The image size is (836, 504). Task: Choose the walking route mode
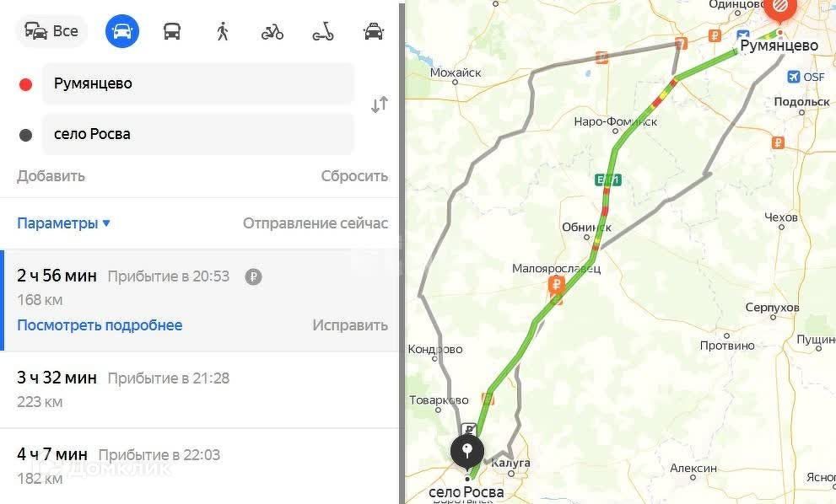point(222,32)
